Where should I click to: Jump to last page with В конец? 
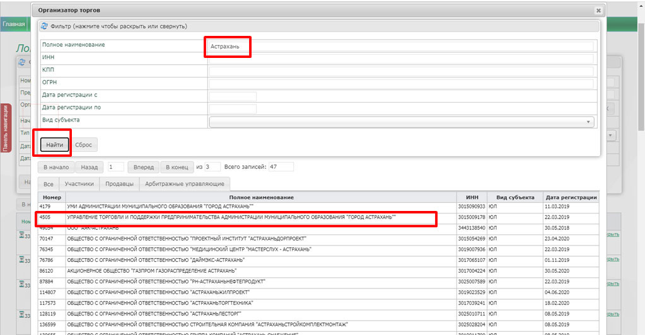pyautogui.click(x=176, y=167)
